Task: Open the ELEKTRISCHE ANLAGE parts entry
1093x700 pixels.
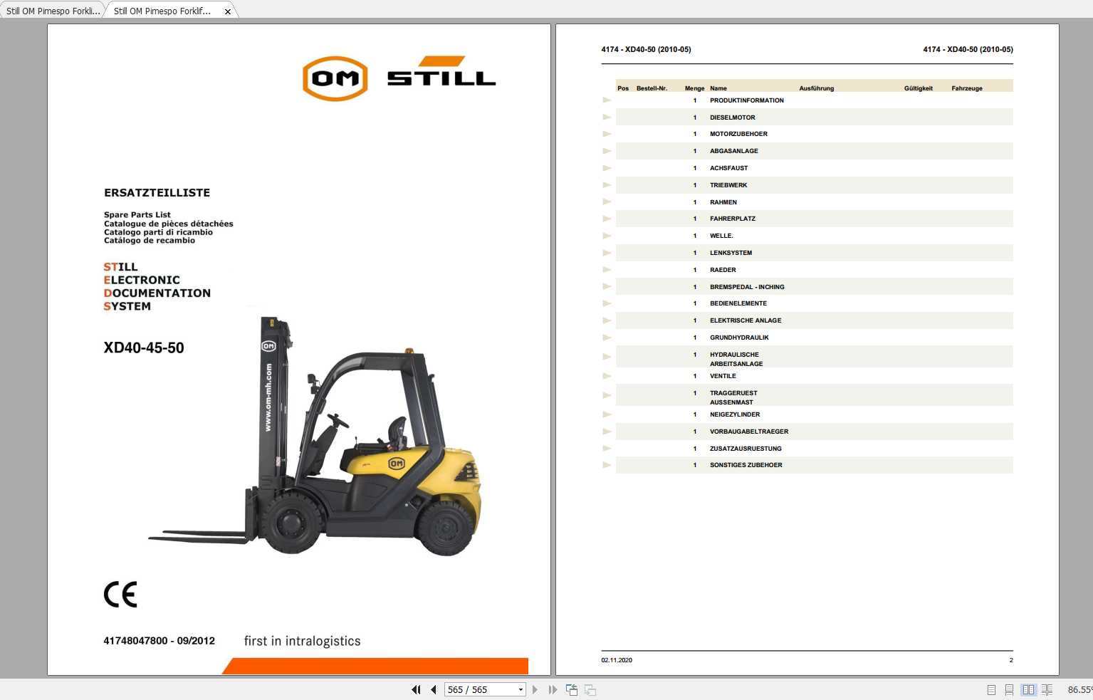Action: [x=746, y=320]
